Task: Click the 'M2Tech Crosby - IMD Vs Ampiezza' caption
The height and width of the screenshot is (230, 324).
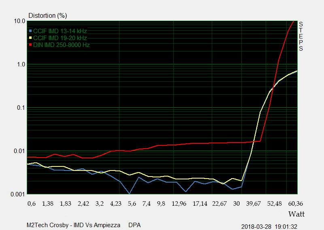Action: pos(74,225)
